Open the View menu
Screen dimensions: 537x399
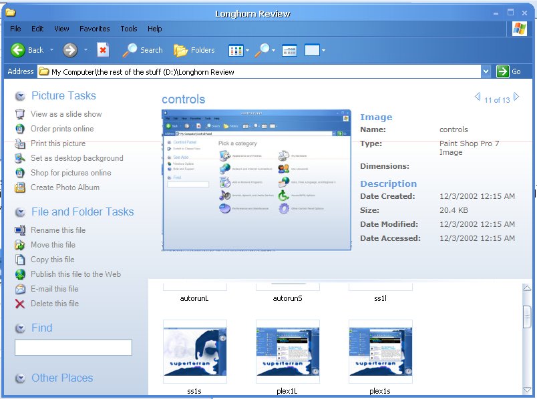tap(61, 29)
